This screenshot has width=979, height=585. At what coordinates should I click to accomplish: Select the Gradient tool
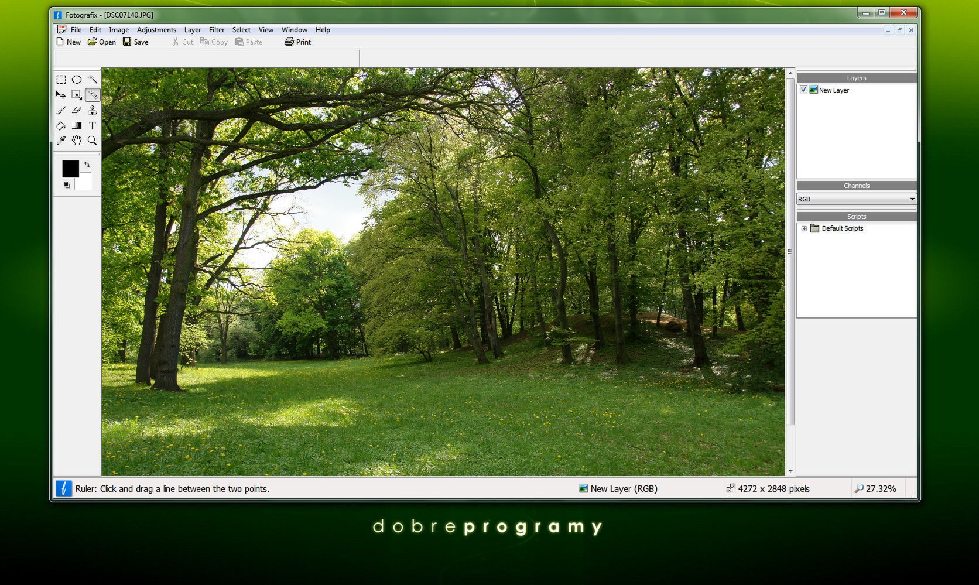tap(76, 125)
